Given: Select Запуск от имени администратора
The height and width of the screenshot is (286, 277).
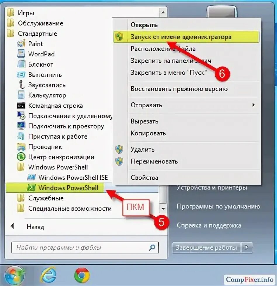Looking at the screenshot, I should 186,37.
